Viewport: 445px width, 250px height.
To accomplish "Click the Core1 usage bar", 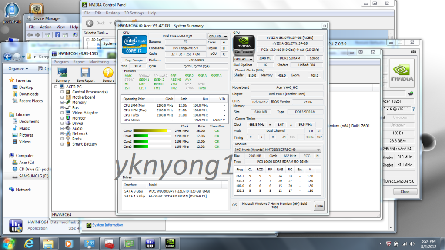I will (152, 136).
